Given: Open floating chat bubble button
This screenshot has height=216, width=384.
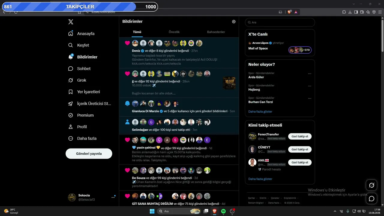Looking at the screenshot, I should click(x=371, y=199).
